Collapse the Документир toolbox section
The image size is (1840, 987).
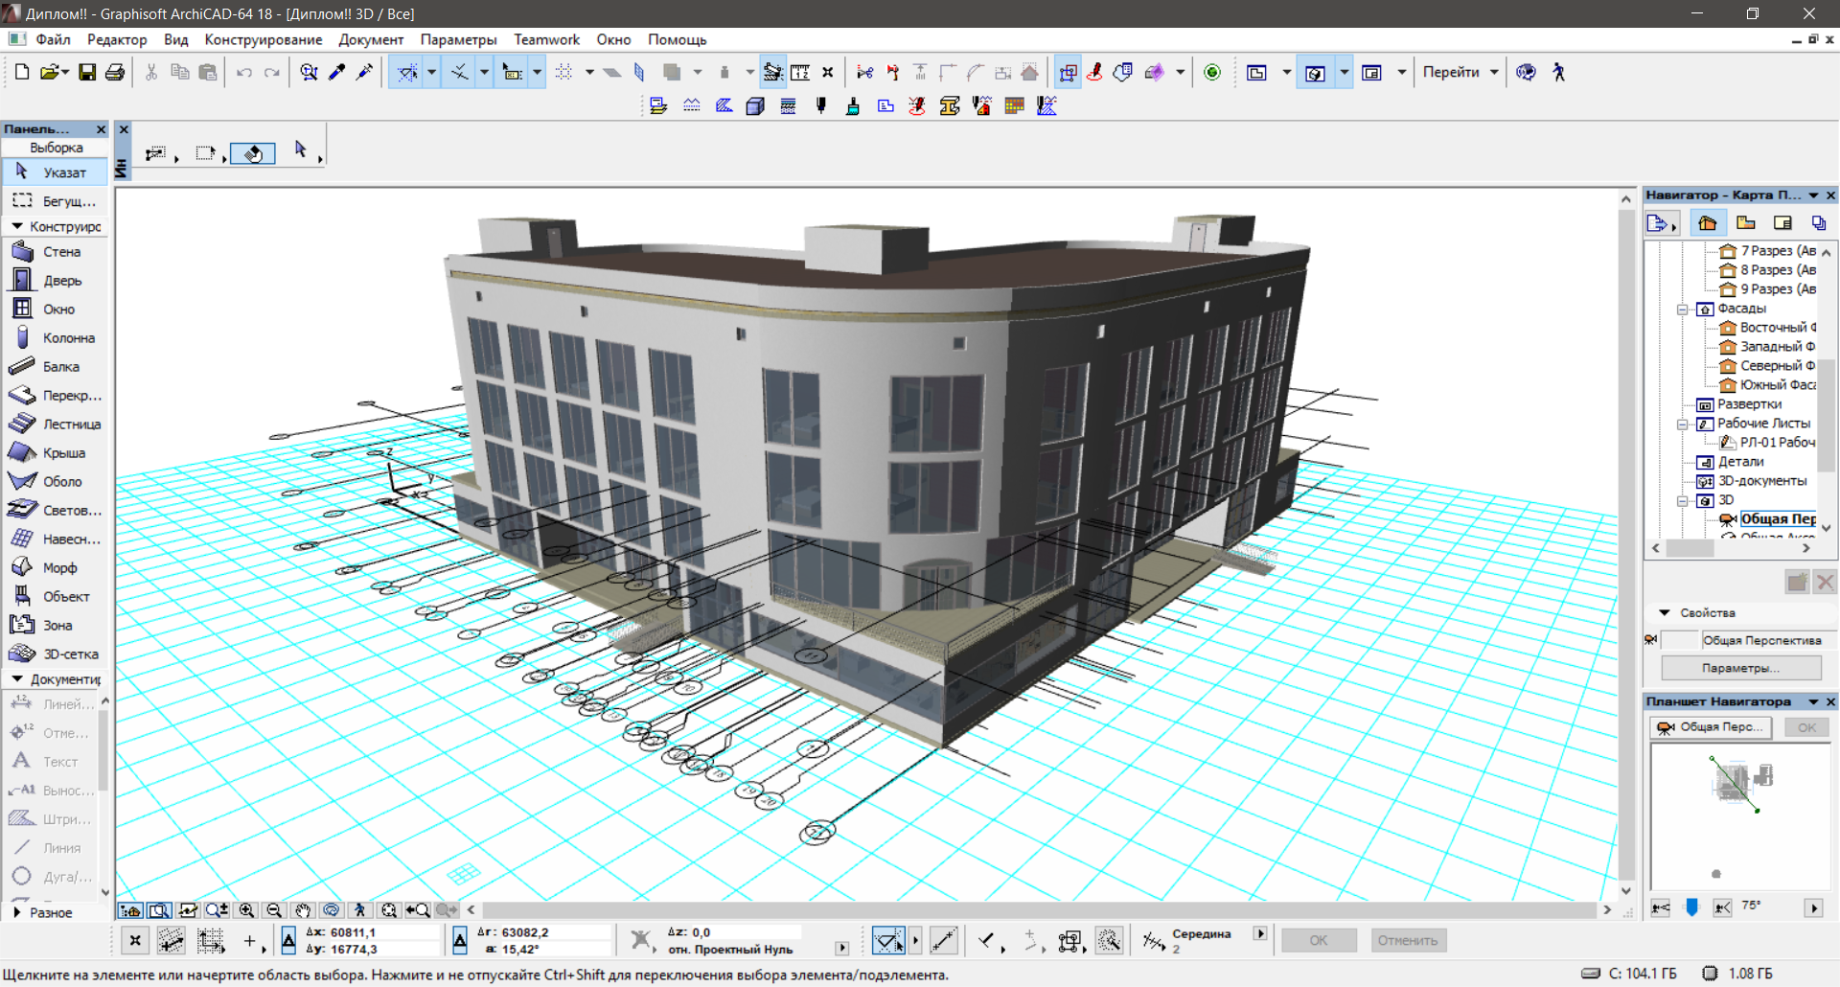coord(17,678)
